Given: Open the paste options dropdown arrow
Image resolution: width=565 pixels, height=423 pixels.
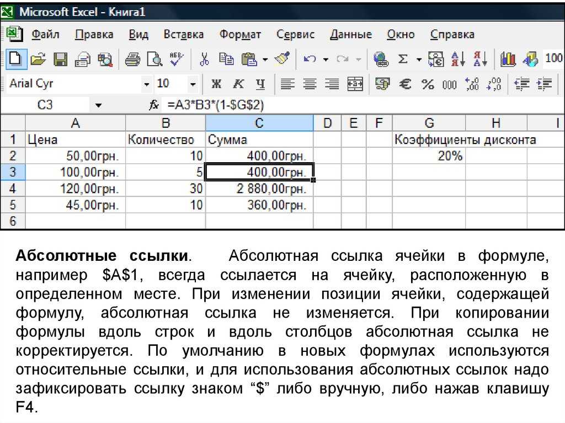Looking at the screenshot, I should coord(265,59).
